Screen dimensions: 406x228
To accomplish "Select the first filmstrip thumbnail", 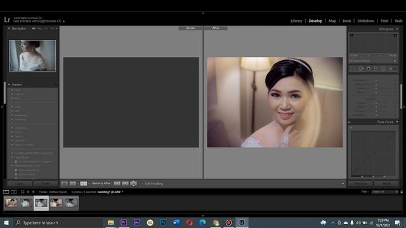I will click(x=11, y=203).
